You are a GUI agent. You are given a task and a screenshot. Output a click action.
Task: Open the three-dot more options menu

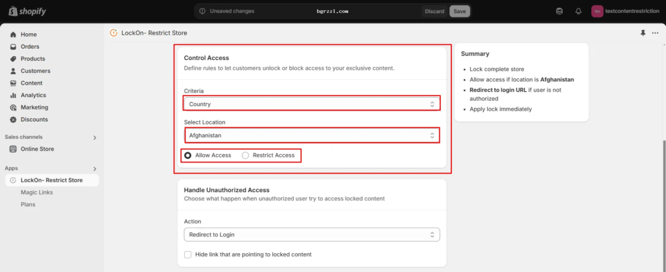[x=655, y=33]
